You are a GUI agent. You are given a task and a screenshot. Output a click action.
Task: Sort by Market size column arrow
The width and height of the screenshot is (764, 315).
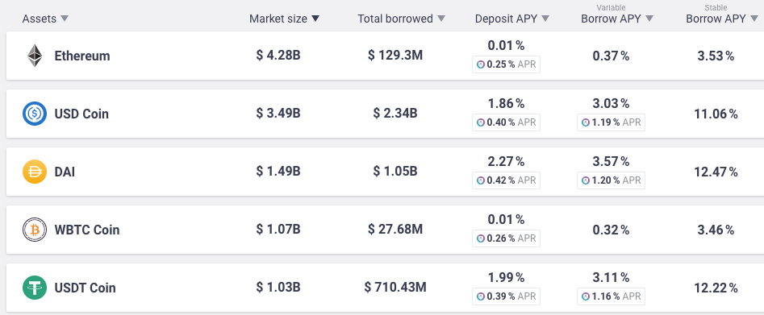pos(315,19)
